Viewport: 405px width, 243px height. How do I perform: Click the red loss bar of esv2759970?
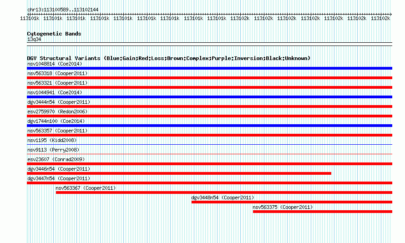[x=209, y=116]
